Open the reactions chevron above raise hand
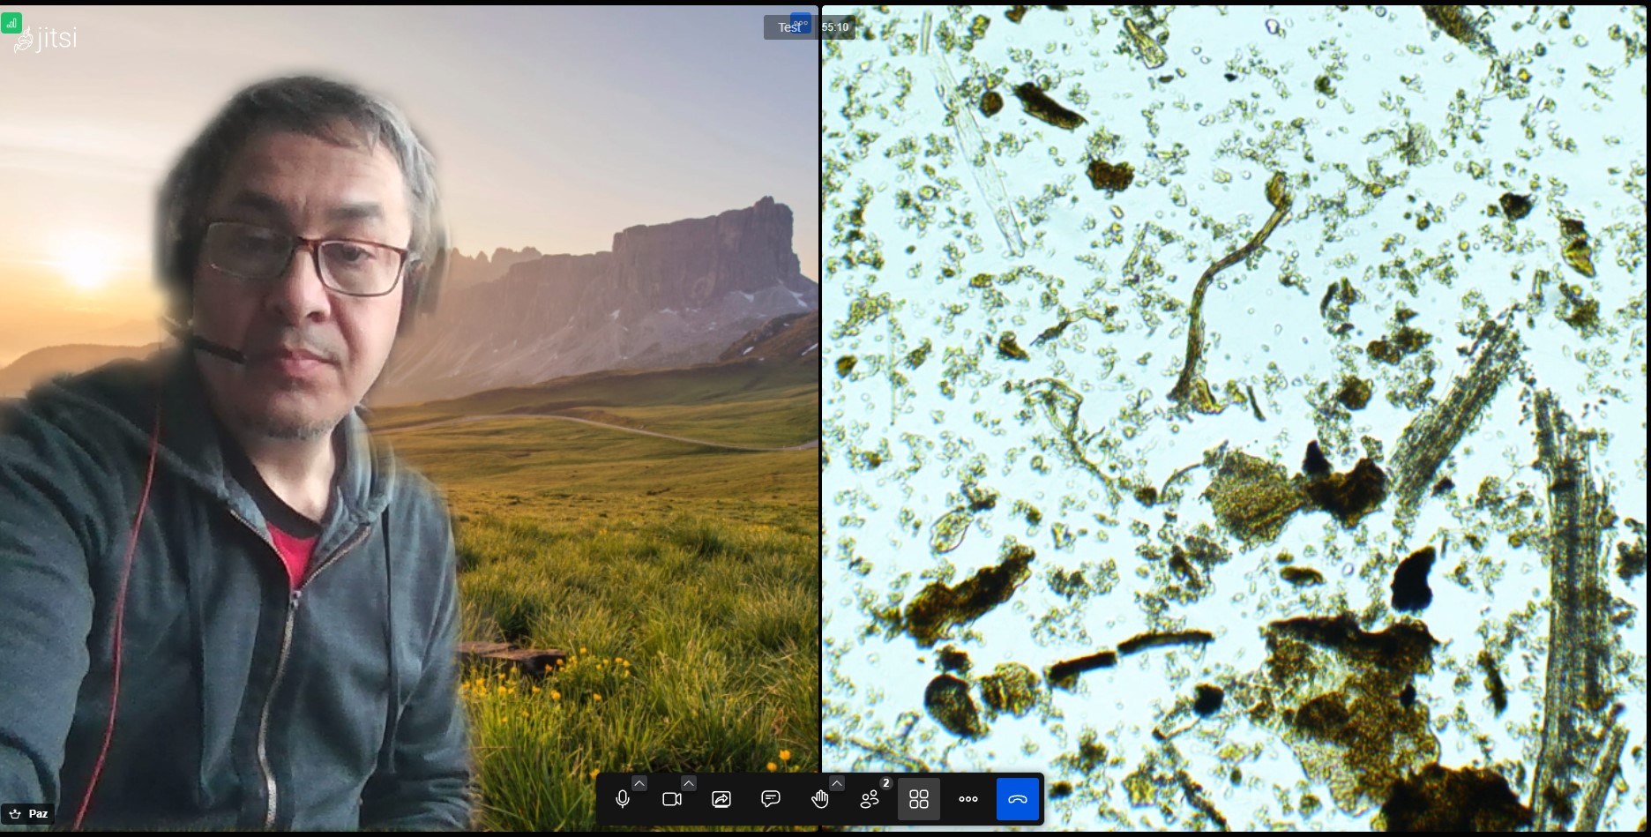The height and width of the screenshot is (837, 1651). point(837,782)
